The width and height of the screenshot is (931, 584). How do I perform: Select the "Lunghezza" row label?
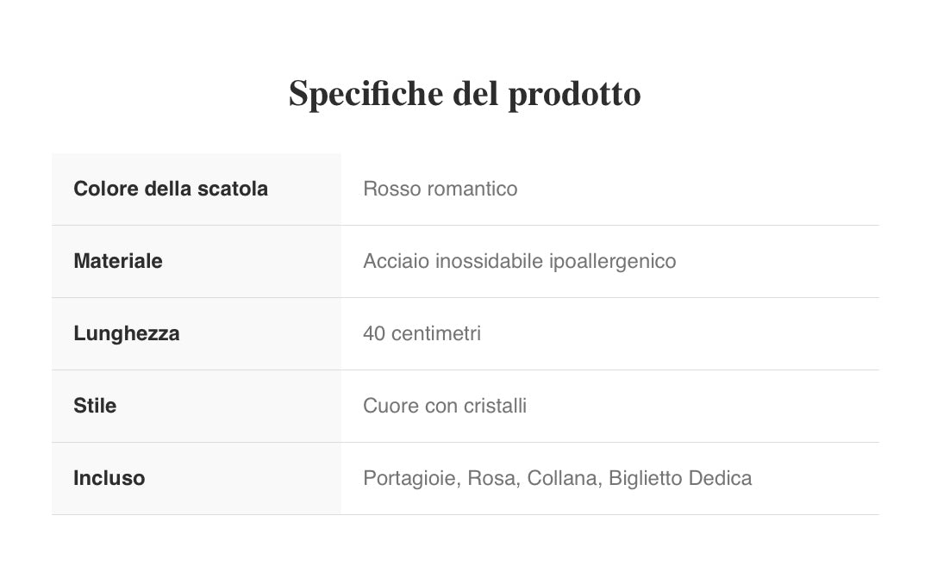coord(127,333)
